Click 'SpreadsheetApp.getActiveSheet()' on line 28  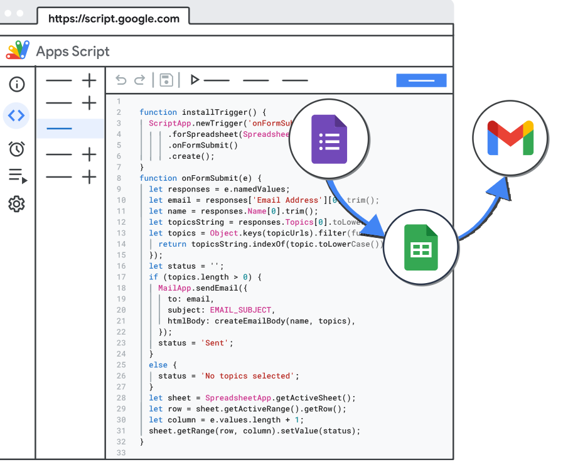(x=278, y=398)
